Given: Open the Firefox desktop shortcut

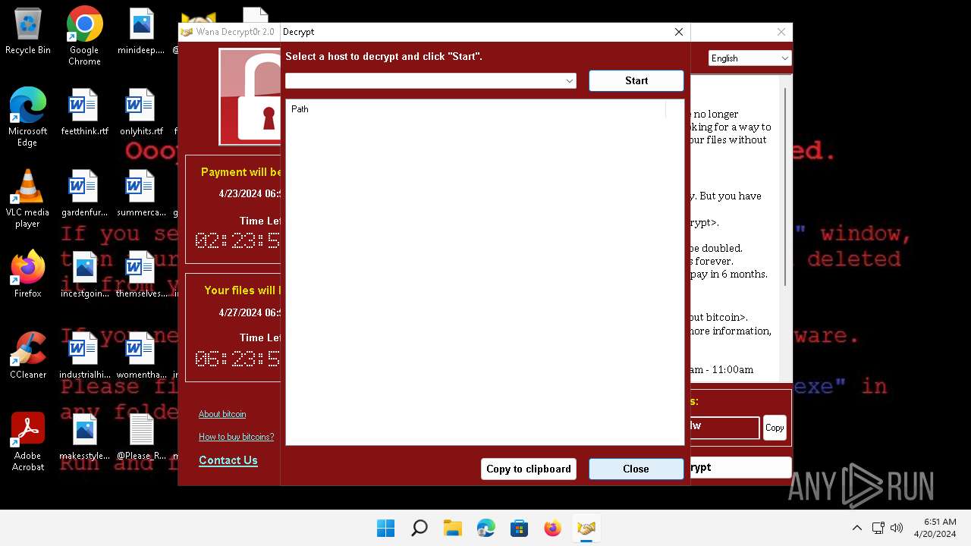Looking at the screenshot, I should (28, 275).
